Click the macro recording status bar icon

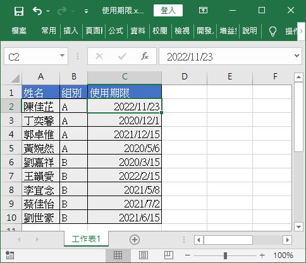[x=9, y=255]
